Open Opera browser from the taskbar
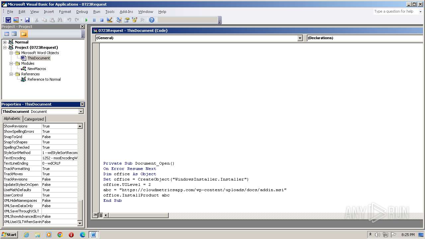Screen dimensions: 425x239 71,235
